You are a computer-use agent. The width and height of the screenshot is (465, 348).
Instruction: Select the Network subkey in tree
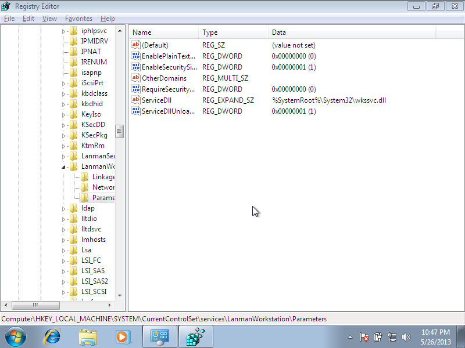tap(103, 187)
